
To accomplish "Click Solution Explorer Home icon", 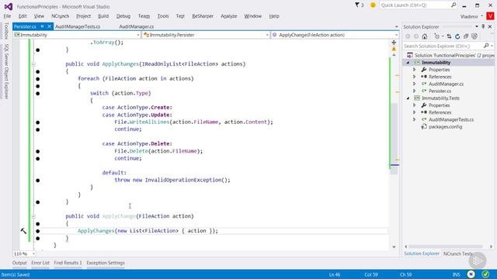I will [x=425, y=36].
